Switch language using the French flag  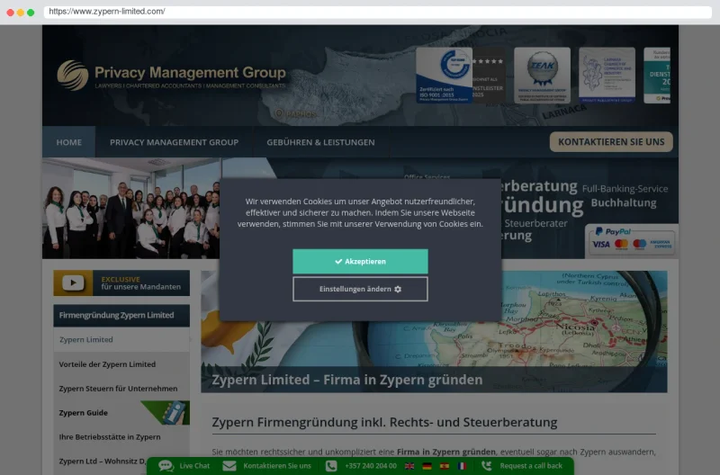pos(462,466)
